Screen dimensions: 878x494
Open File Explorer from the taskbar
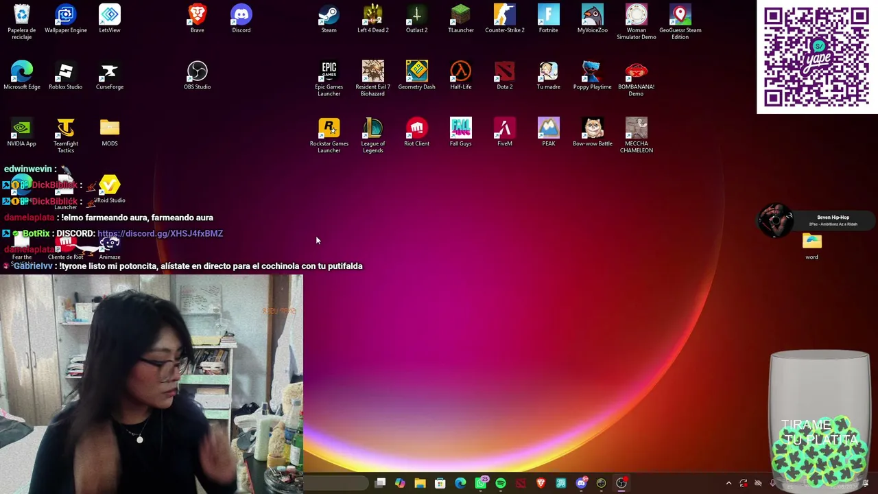coord(420,483)
